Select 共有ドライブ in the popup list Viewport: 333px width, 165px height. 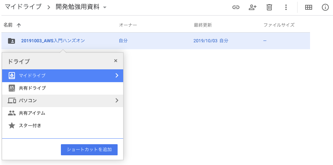(32, 88)
